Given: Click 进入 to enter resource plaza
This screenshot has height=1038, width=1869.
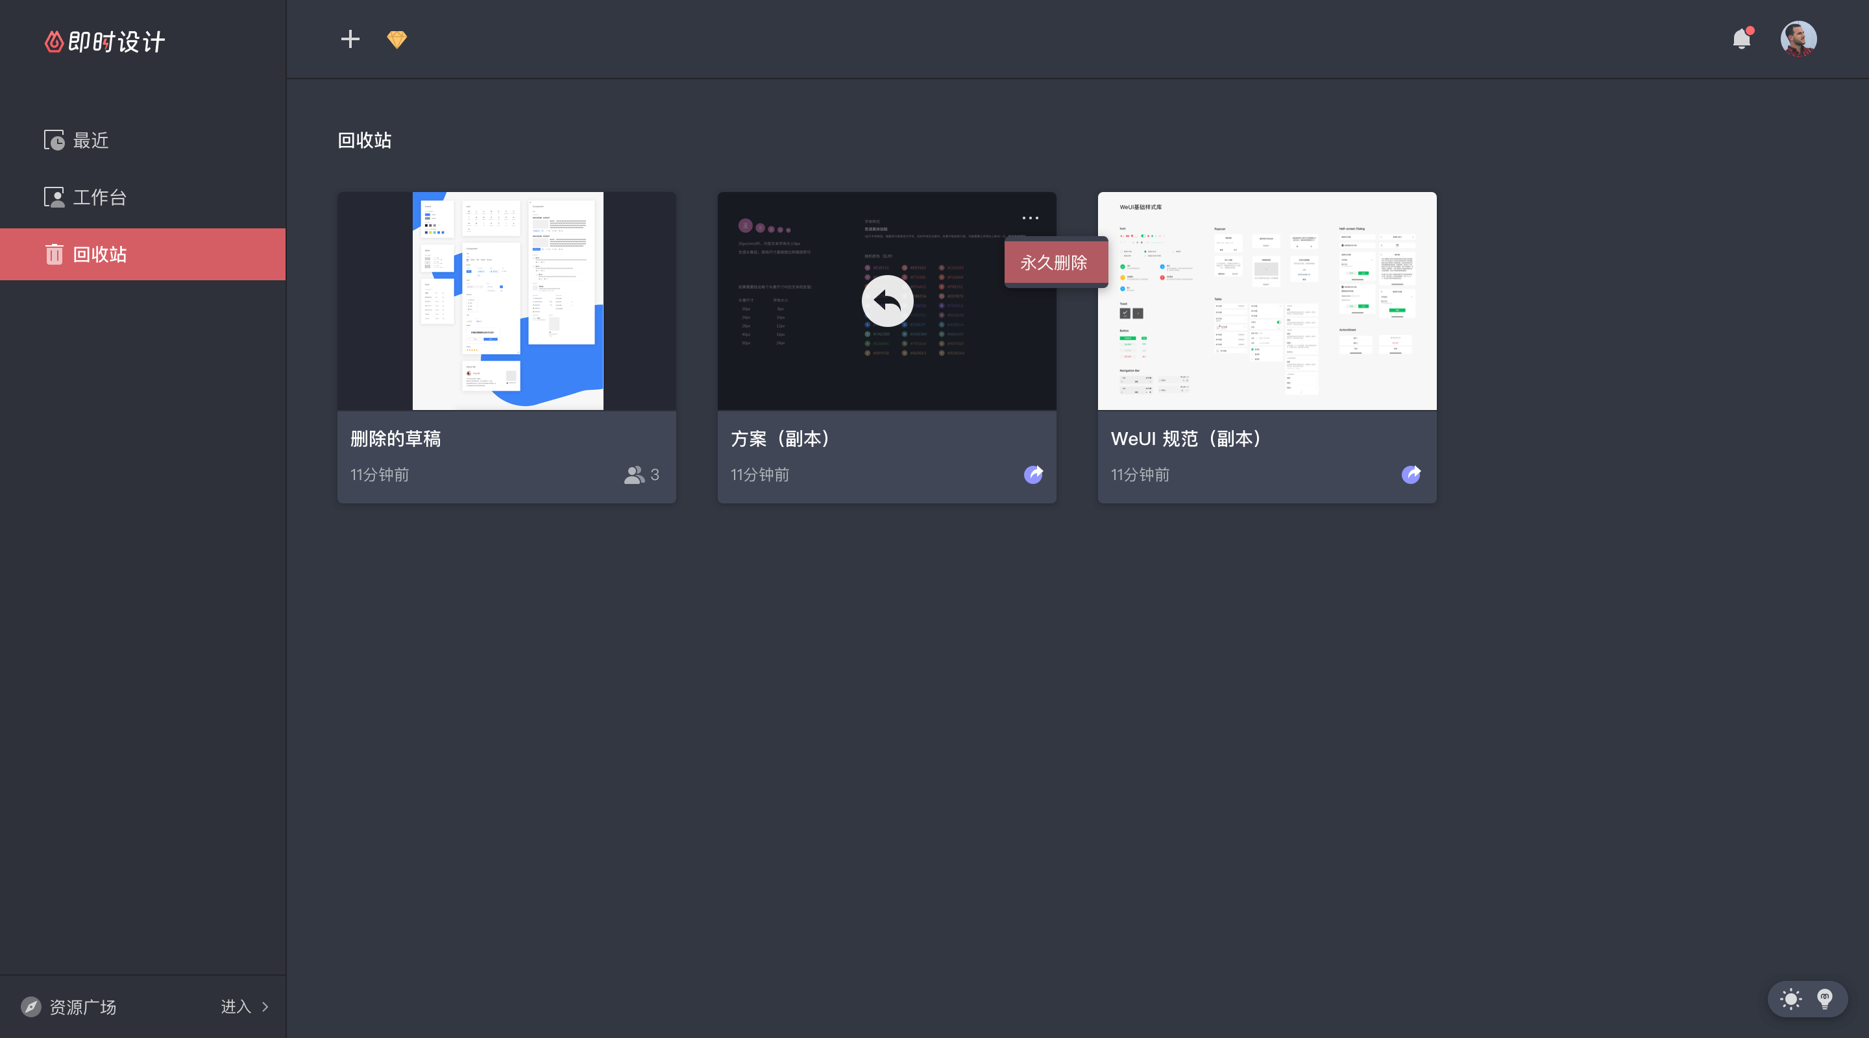Looking at the screenshot, I should click(245, 1007).
